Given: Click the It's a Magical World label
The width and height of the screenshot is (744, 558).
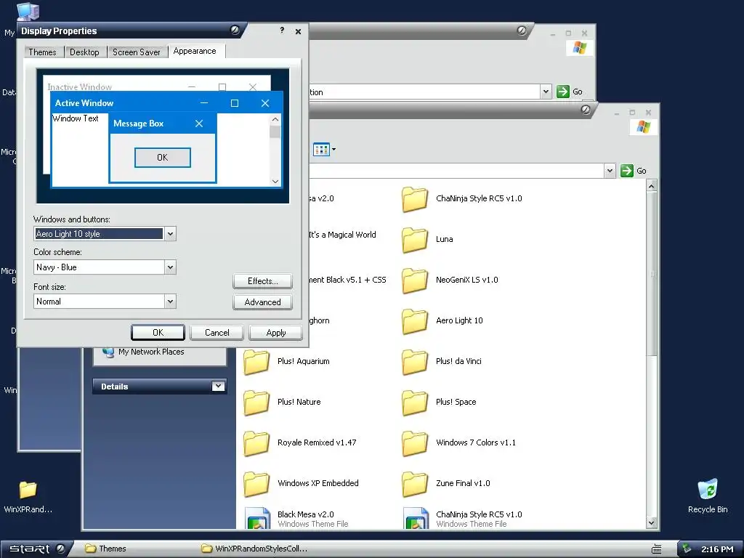Looking at the screenshot, I should (x=342, y=235).
